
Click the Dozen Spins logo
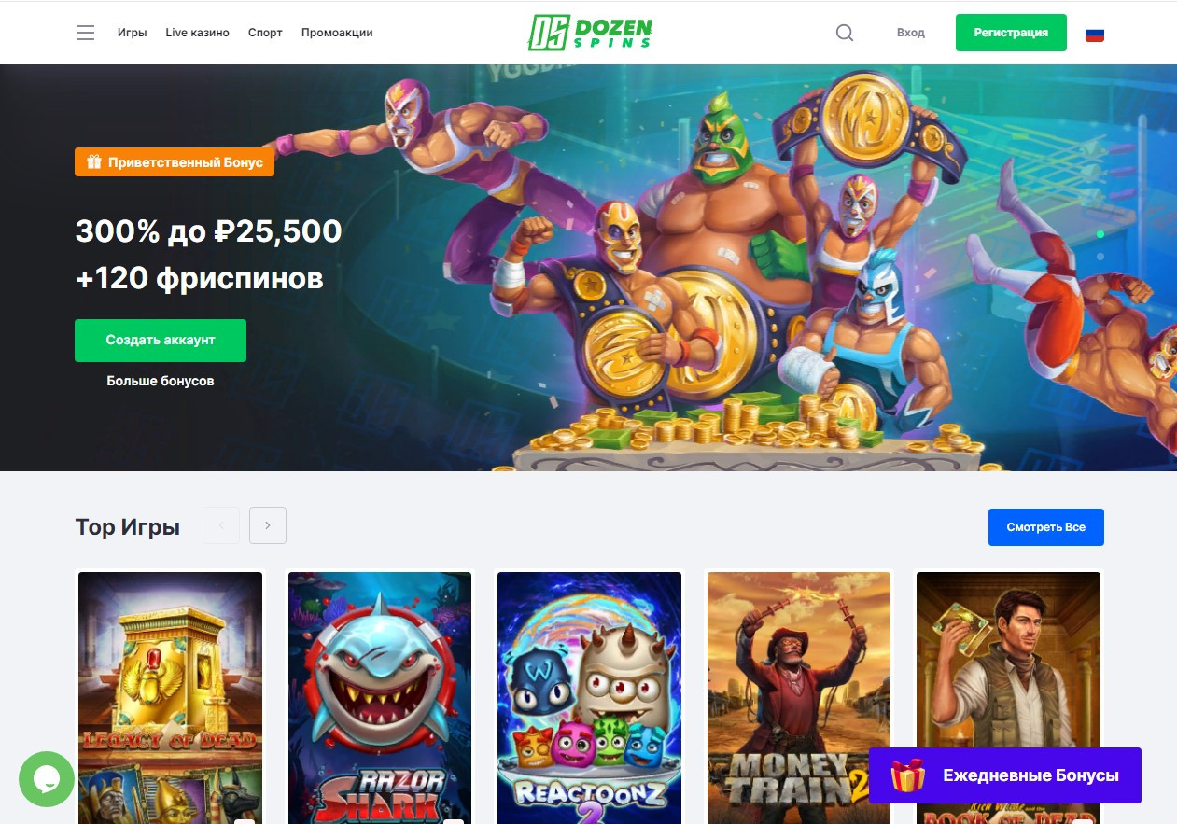pyautogui.click(x=590, y=32)
